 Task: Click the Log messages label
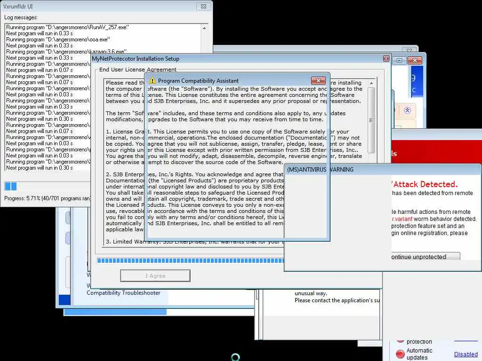[21, 17]
